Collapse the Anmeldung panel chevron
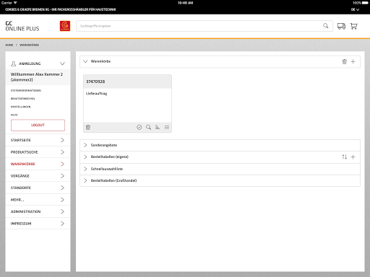The image size is (370, 277). coord(62,63)
